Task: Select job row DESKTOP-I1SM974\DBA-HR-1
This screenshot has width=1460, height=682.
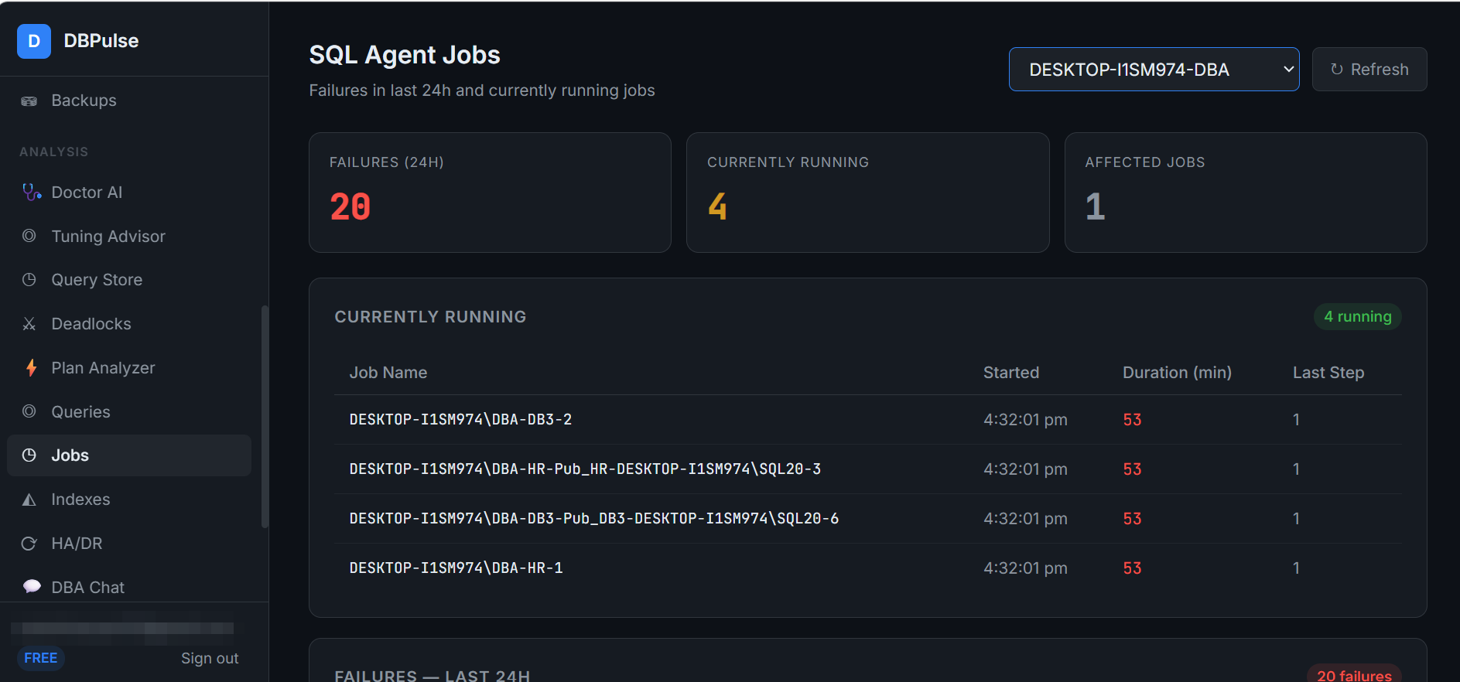Action: (868, 568)
